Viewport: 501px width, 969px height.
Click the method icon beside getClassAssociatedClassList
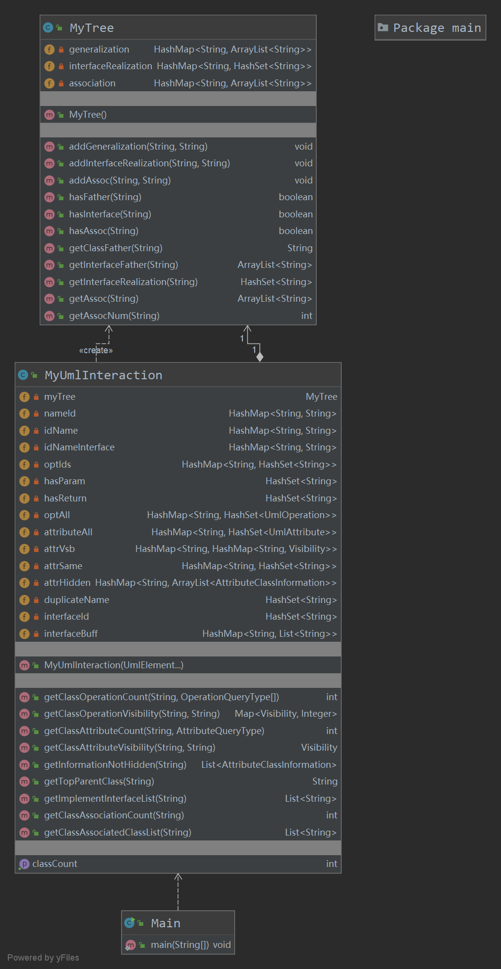tap(24, 833)
